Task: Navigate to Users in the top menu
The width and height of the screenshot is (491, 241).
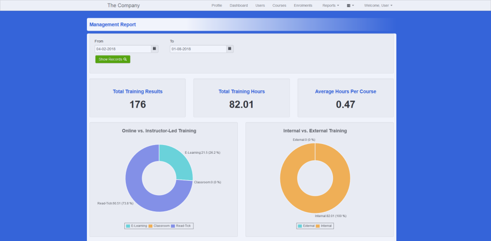Action: point(260,6)
